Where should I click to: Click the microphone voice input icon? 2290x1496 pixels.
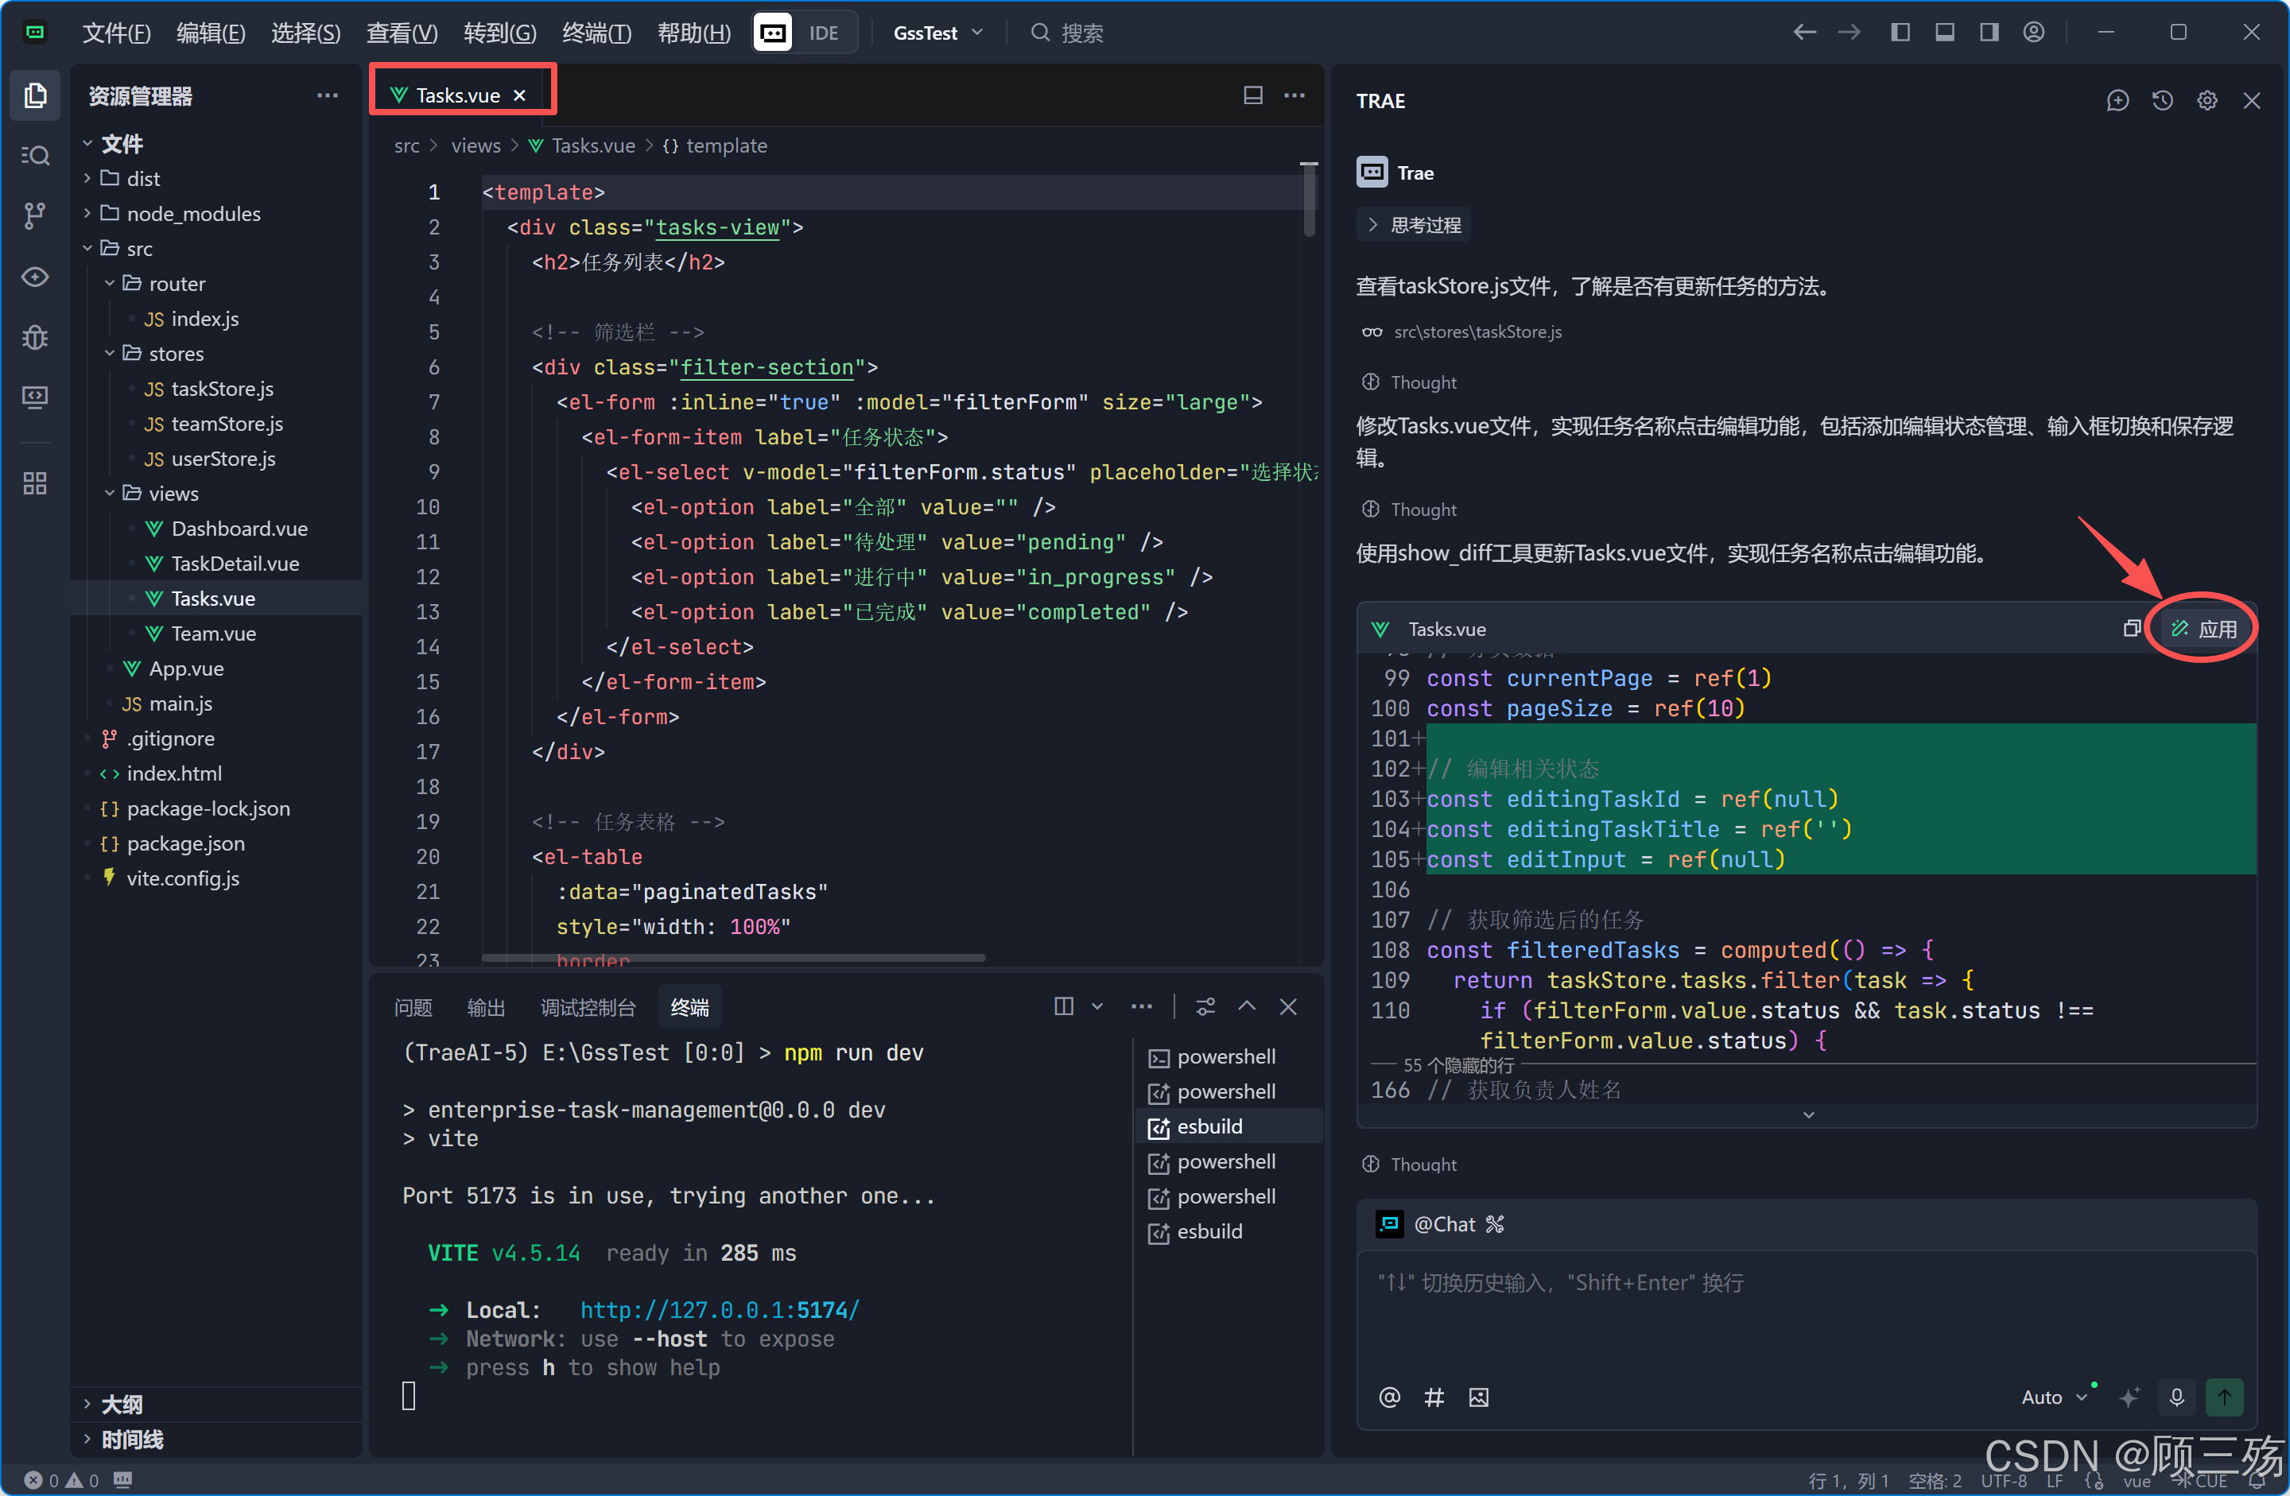(x=2176, y=1397)
